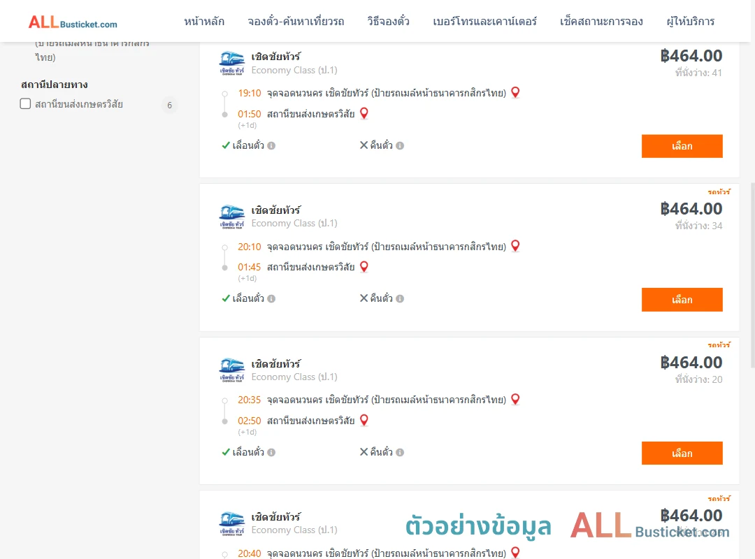
Task: Click เลื่อนตั๋ว info icon on 19:10 trip
Action: (271, 145)
